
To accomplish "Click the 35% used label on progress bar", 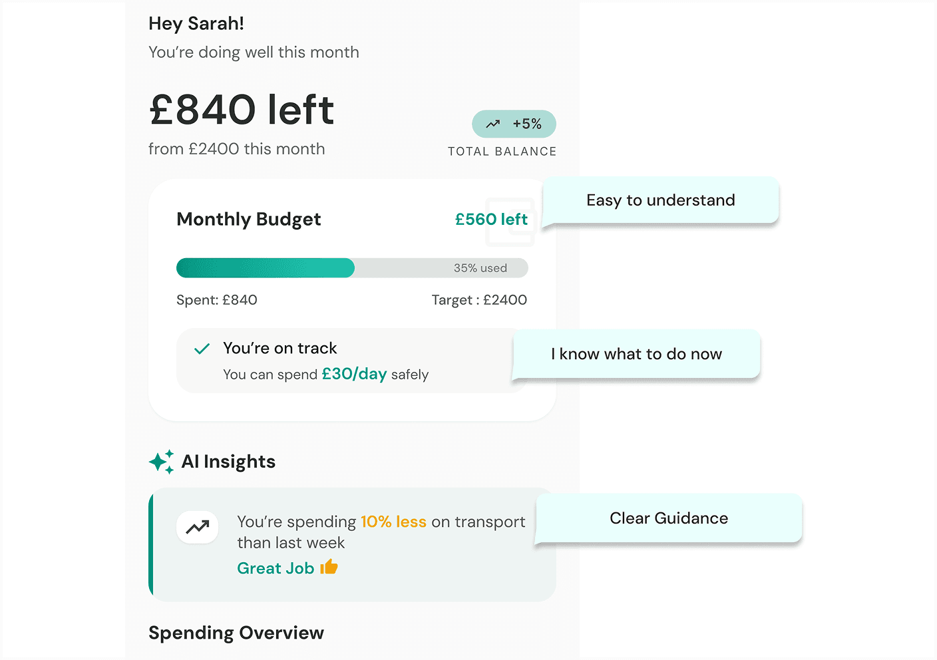I will click(x=480, y=268).
